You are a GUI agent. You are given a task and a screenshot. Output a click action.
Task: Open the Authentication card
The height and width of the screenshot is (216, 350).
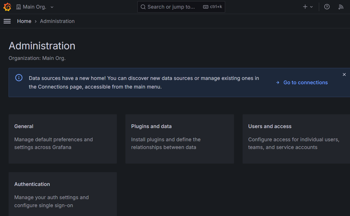63,194
